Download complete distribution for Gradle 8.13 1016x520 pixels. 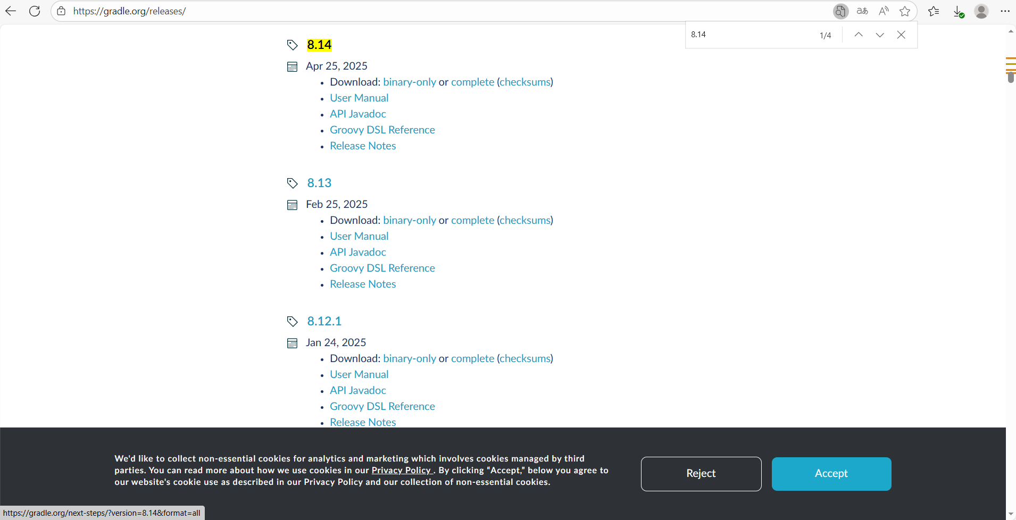coord(472,220)
